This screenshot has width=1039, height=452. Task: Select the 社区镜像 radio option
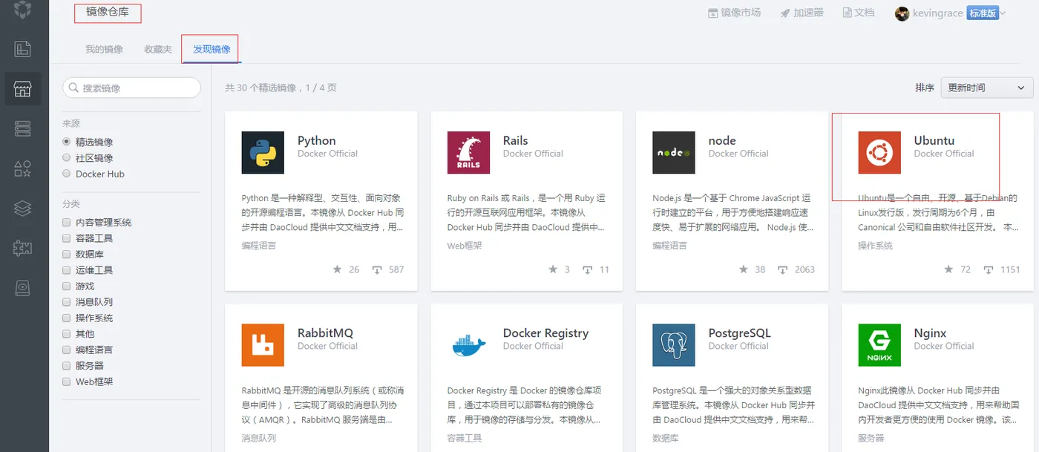[x=67, y=158]
